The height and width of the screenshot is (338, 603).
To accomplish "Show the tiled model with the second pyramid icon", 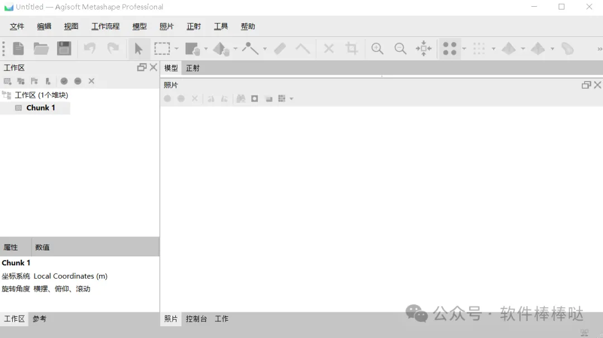I will pyautogui.click(x=538, y=49).
